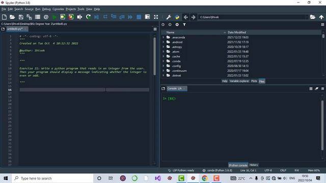Viewport: 326px width, 183px height.
Task: Toggle fullscreen mode icon
Action: [x=156, y=17]
